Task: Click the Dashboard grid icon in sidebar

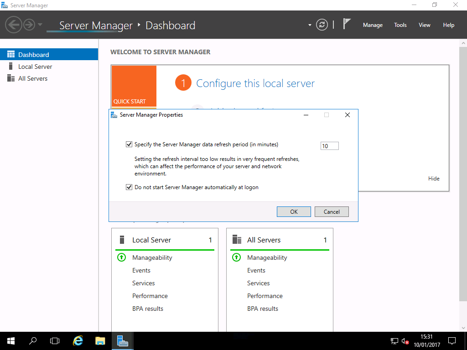Action: (11, 54)
